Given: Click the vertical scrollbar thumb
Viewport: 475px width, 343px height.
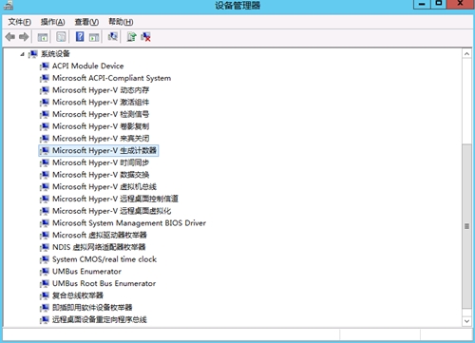Looking at the screenshot, I should point(466,226).
